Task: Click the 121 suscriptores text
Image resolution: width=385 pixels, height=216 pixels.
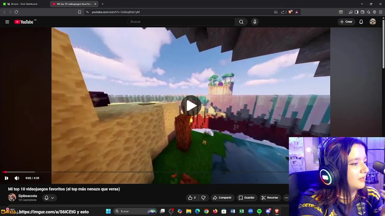Action: (27, 200)
